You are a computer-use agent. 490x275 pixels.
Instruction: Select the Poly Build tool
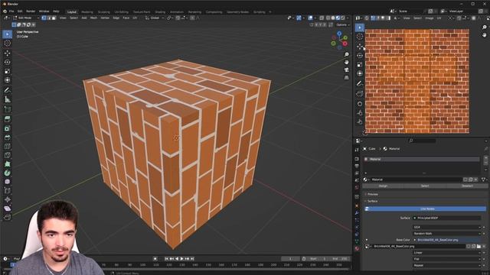pyautogui.click(x=7, y=164)
